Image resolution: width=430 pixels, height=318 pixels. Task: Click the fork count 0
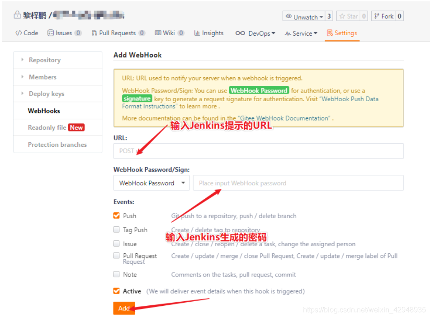[x=400, y=16]
